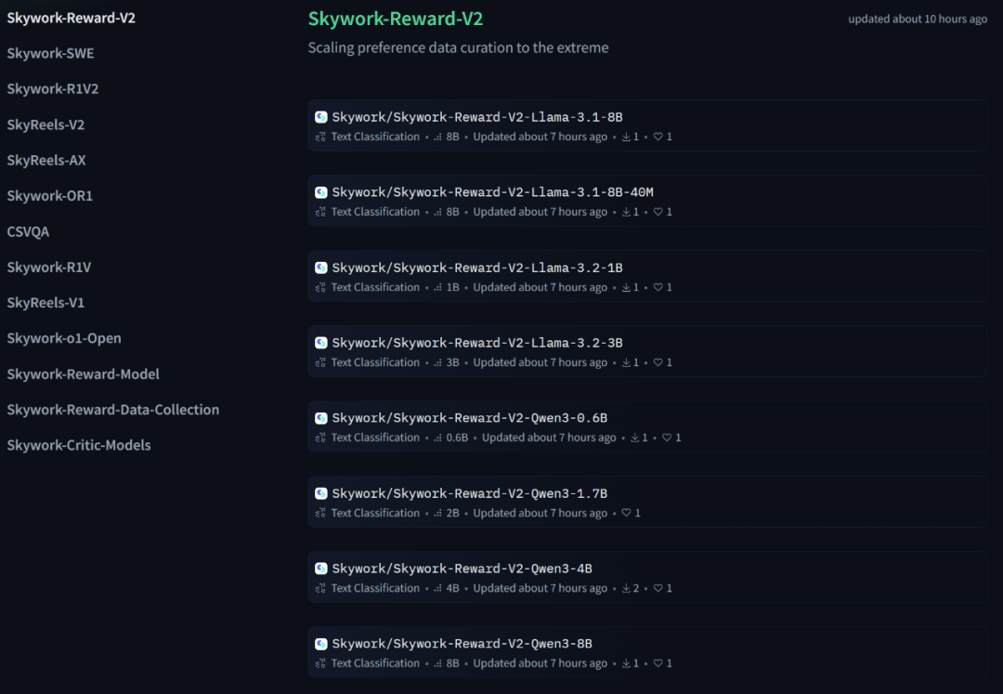Switch to the SkyReels-V2 collection

pos(46,124)
